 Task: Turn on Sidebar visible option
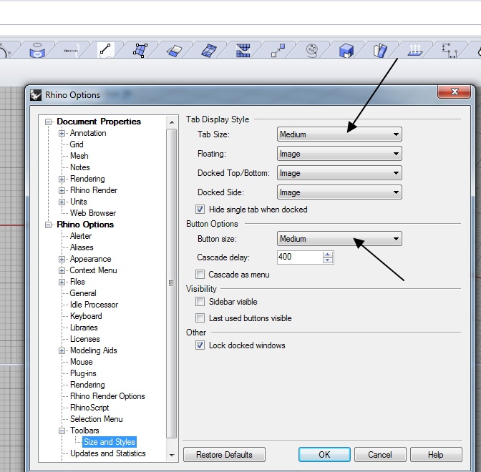click(x=200, y=302)
